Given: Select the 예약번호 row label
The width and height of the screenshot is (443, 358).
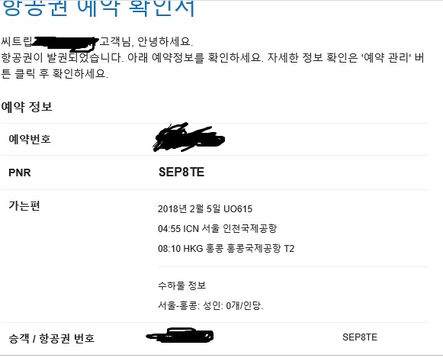Looking at the screenshot, I should pos(30,139).
